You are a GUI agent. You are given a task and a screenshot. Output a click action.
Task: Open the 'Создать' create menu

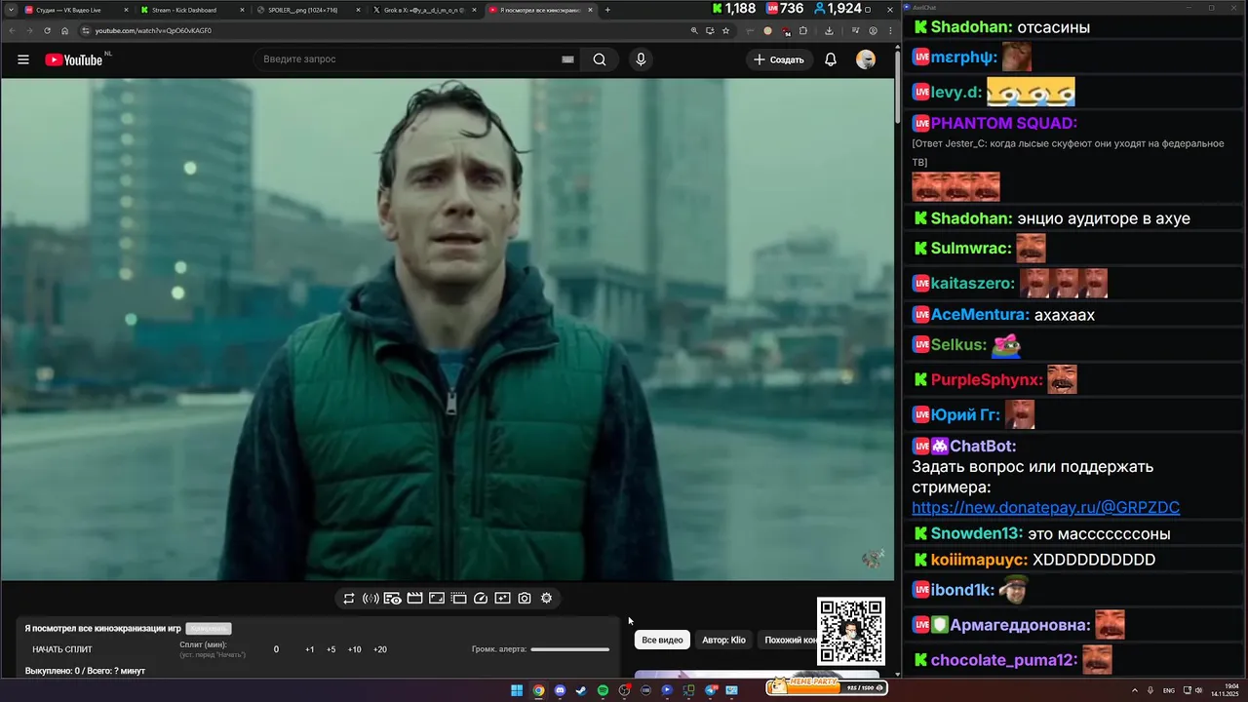click(x=778, y=59)
